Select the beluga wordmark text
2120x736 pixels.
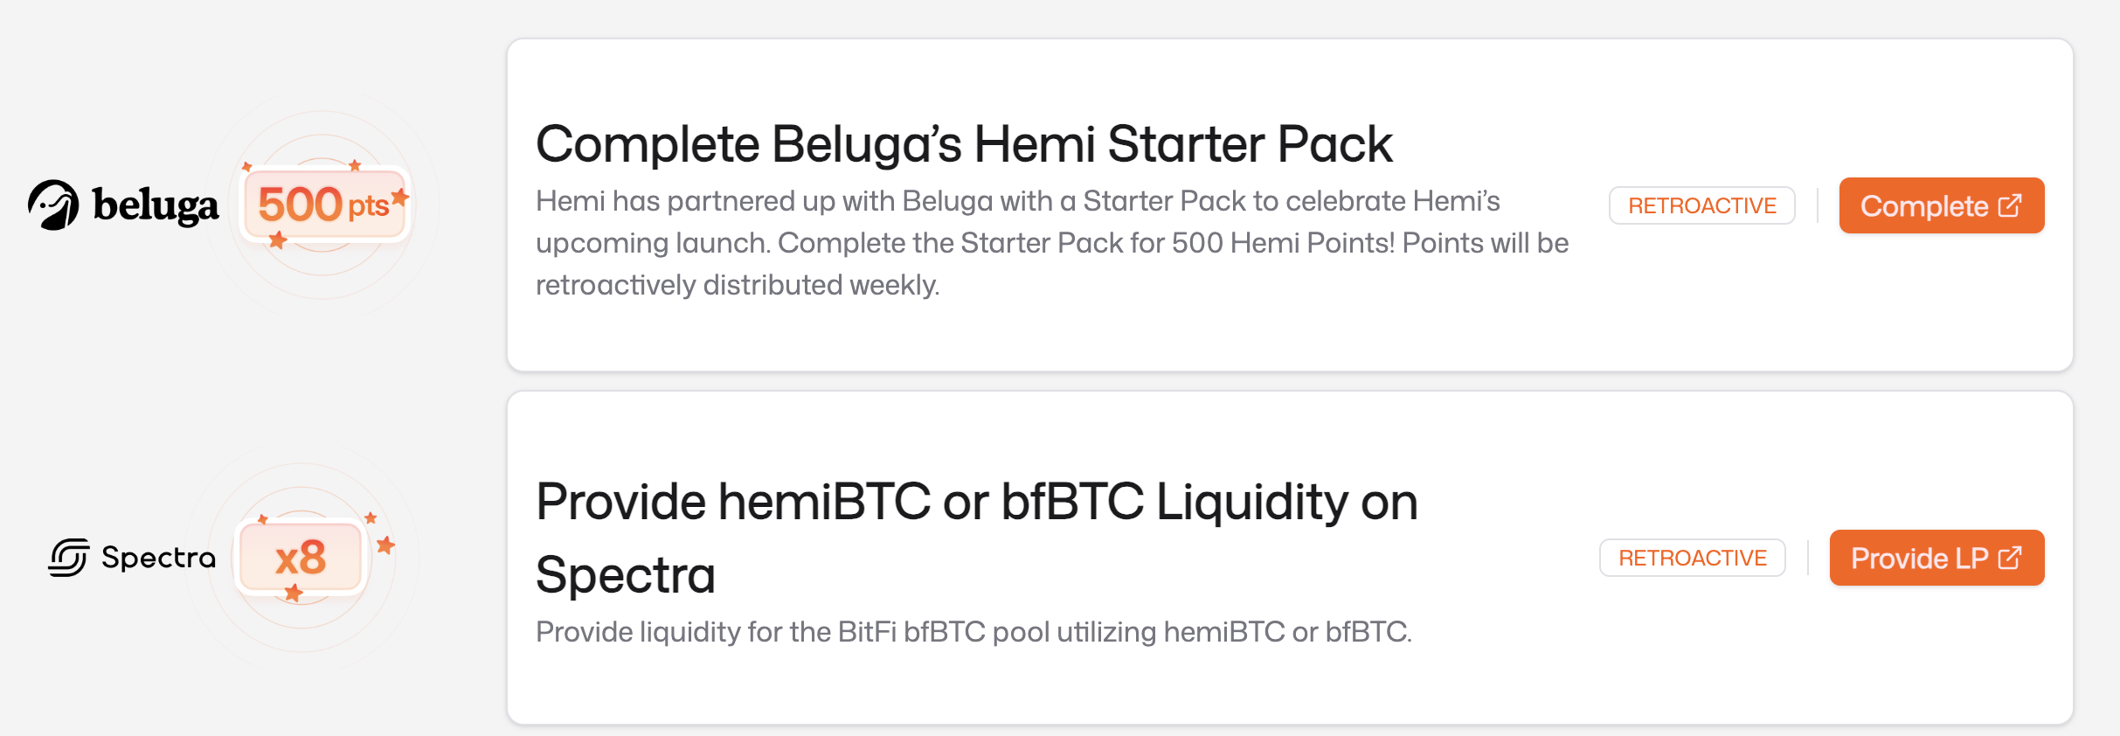click(x=156, y=205)
